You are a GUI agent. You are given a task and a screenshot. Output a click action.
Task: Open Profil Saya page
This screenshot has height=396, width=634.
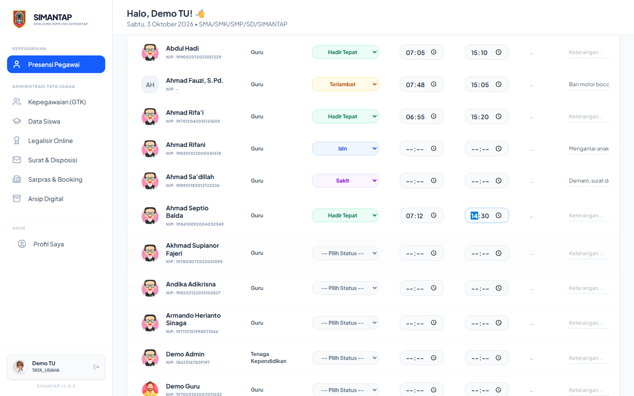pos(56,244)
